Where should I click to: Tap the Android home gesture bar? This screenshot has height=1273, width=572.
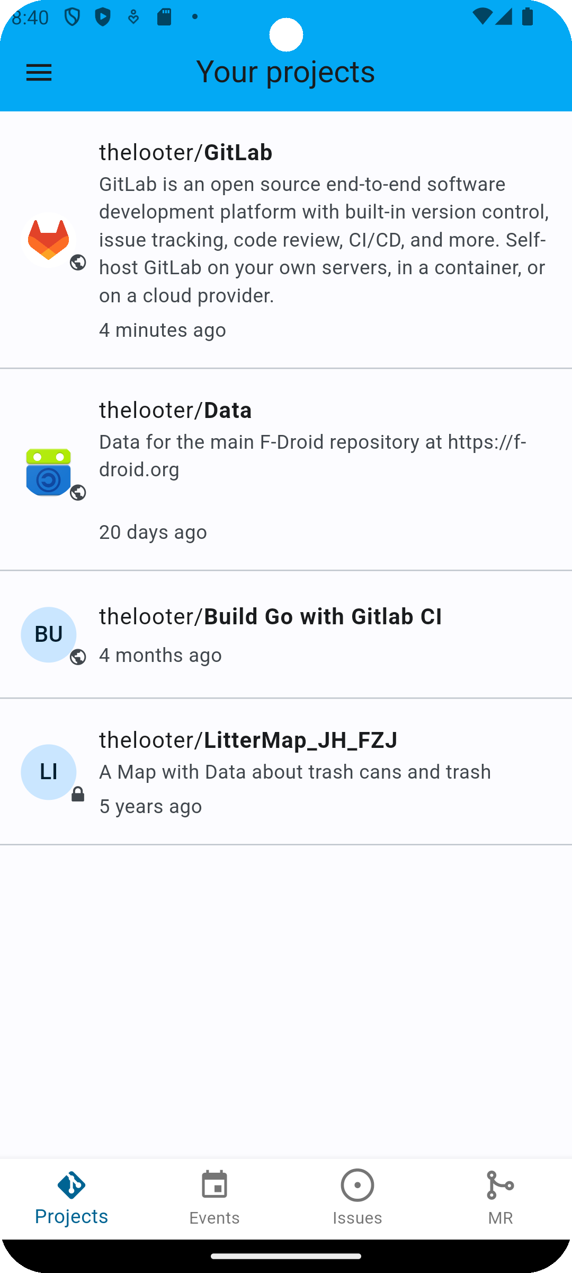coord(286,1256)
